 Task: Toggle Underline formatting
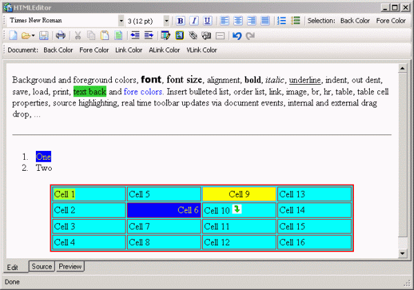(x=208, y=21)
